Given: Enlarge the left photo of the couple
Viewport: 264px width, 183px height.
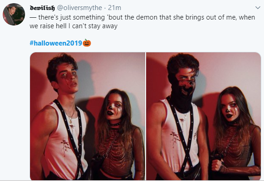Looking at the screenshot, I should [87, 116].
